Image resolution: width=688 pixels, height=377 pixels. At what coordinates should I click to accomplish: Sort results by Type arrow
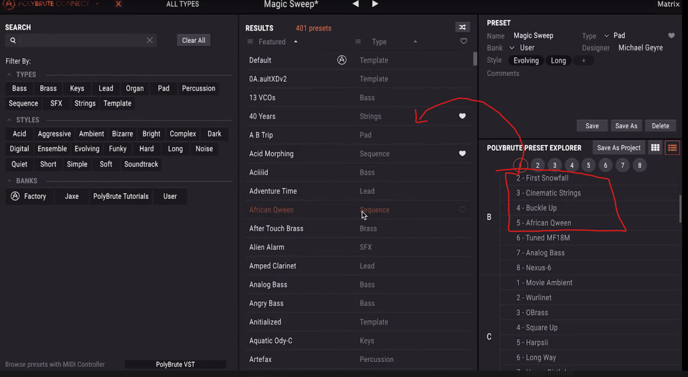click(415, 42)
